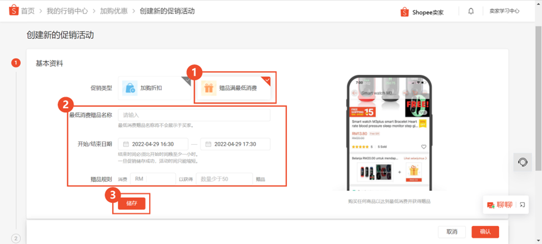The width and height of the screenshot is (542, 244).
Task: Go to 我的行销中心 breadcrumb
Action: pos(67,11)
